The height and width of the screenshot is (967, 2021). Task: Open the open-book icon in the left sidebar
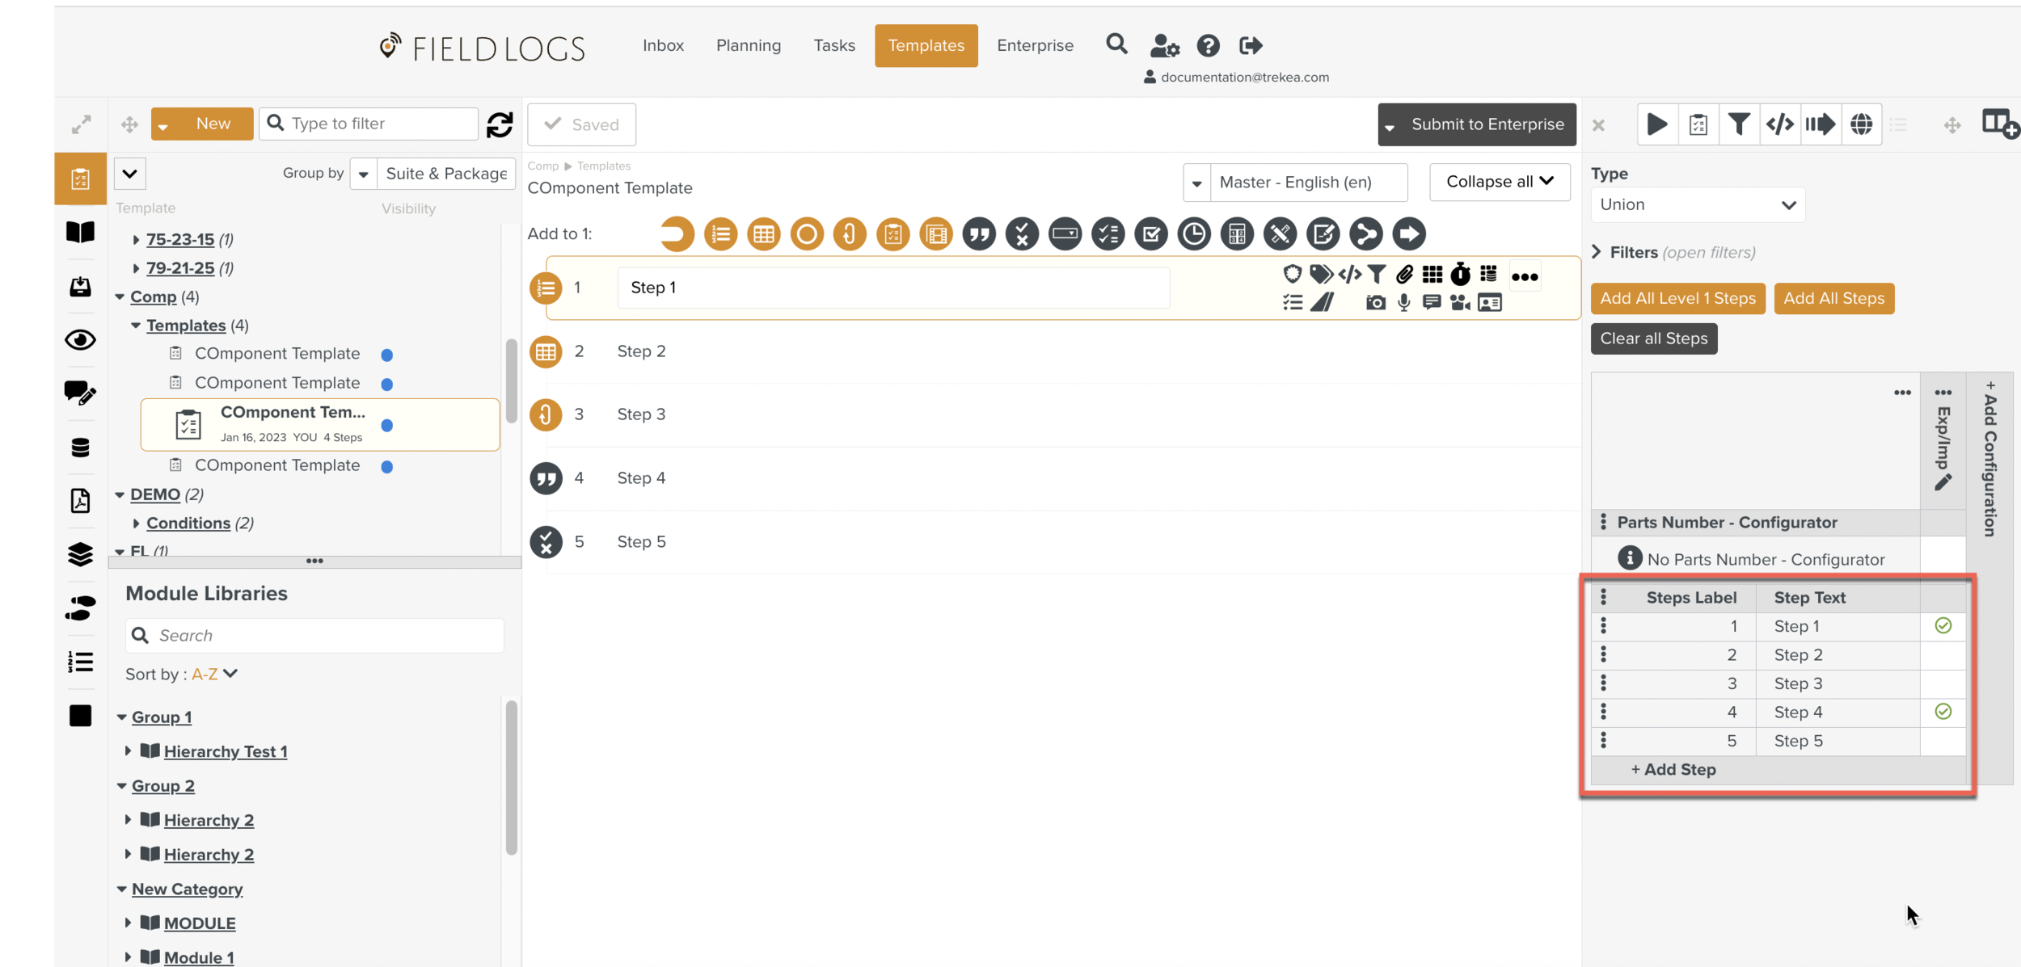coord(80,232)
